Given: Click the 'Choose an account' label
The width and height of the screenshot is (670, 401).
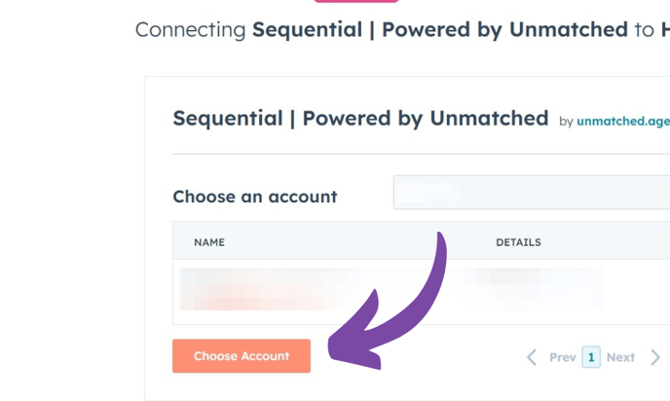Looking at the screenshot, I should point(255,197).
